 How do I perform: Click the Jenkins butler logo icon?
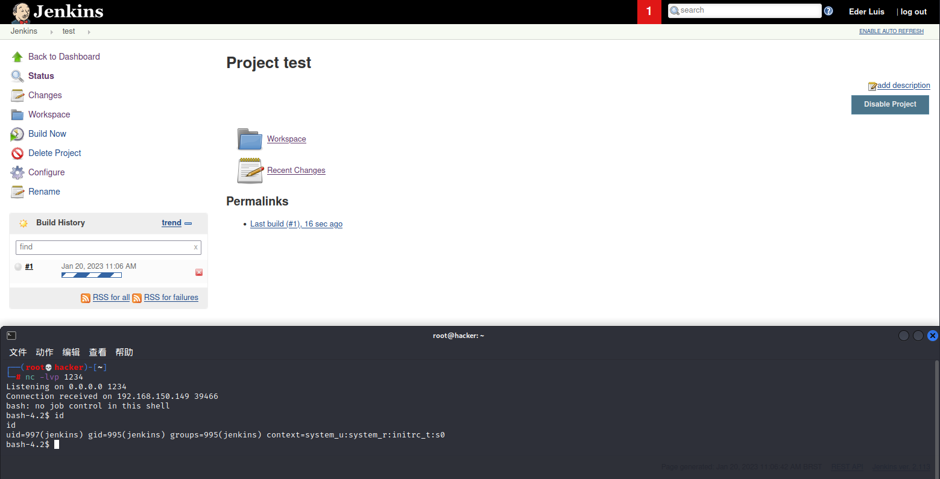21,13
